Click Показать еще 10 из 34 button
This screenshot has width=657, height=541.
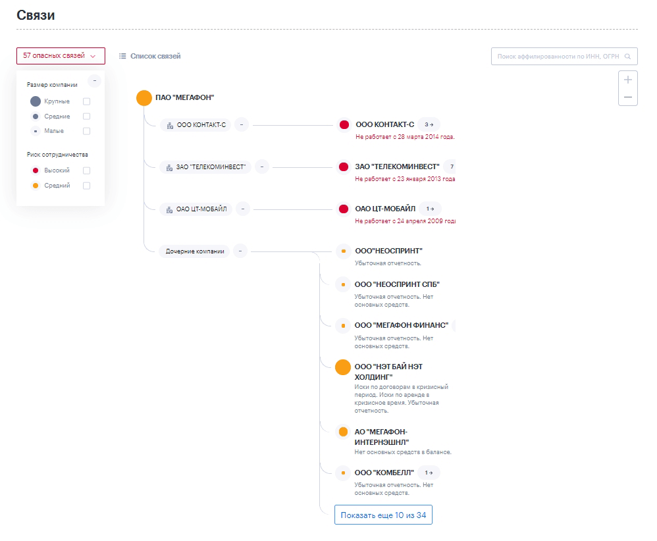pos(383,515)
